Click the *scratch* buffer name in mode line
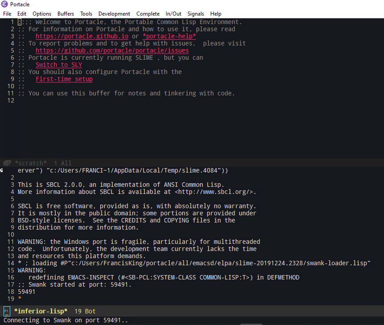 coord(31,163)
